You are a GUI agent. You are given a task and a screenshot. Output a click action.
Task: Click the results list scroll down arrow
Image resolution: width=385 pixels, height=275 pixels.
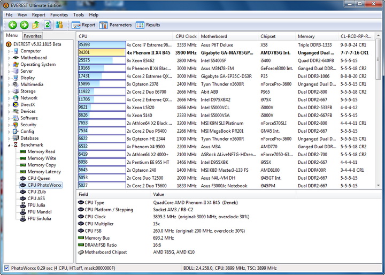pyautogui.click(x=378, y=186)
